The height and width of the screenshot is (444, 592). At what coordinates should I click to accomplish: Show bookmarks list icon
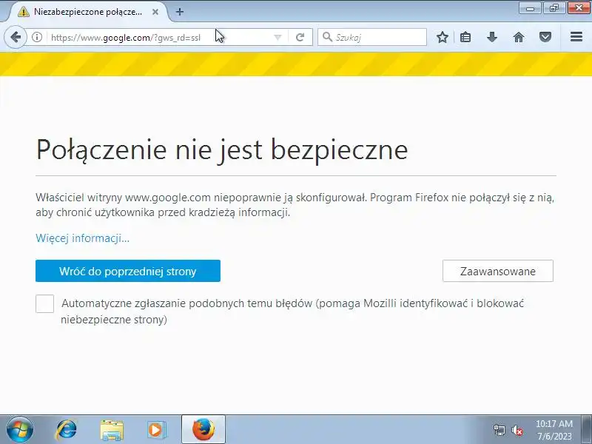coord(465,37)
